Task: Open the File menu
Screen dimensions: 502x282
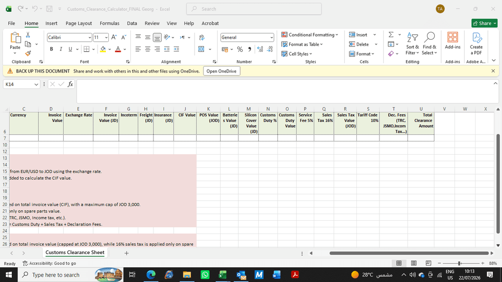Action: point(12,23)
